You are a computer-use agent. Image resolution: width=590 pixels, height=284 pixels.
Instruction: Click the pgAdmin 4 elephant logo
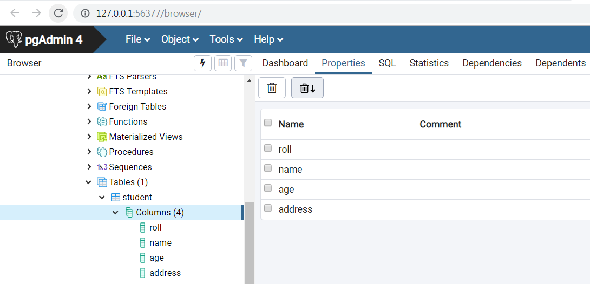[x=14, y=39]
